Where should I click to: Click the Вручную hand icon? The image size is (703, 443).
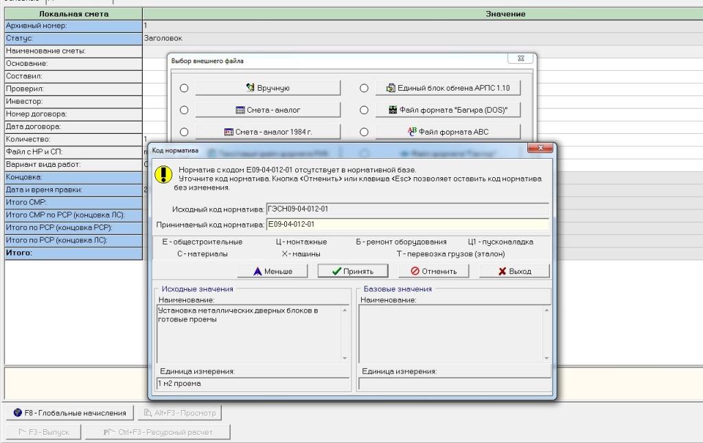pos(250,87)
